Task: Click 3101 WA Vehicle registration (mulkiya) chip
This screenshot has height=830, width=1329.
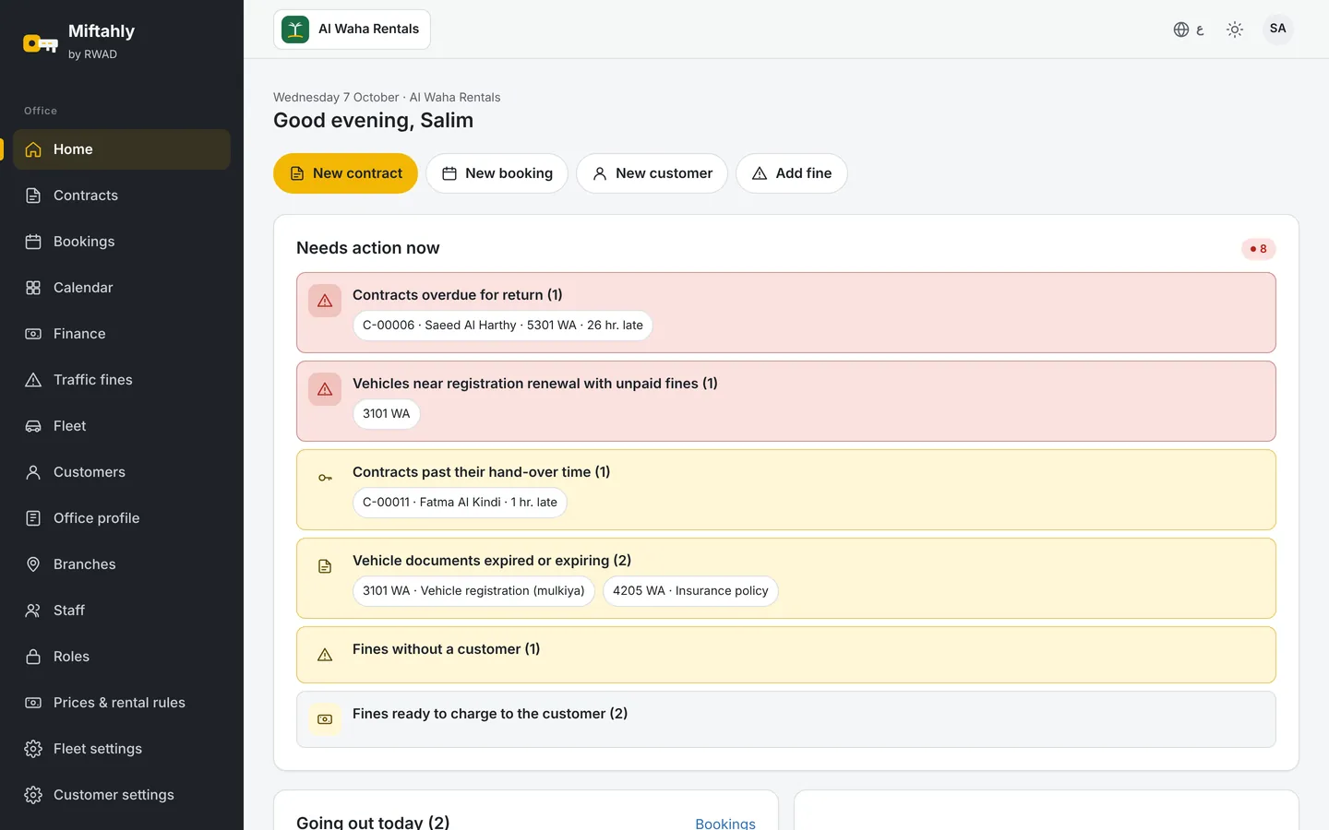Action: (473, 591)
